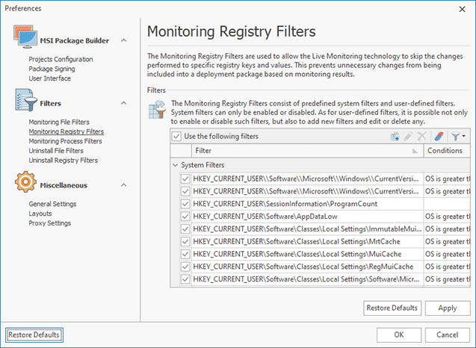Viewport: 476px width, 348px height.
Task: Toggle the Use the following filters checkbox
Action: (176, 136)
